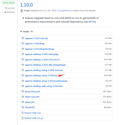Open issue #769 link
The height and width of the screenshot is (125, 121).
(x=92, y=22)
